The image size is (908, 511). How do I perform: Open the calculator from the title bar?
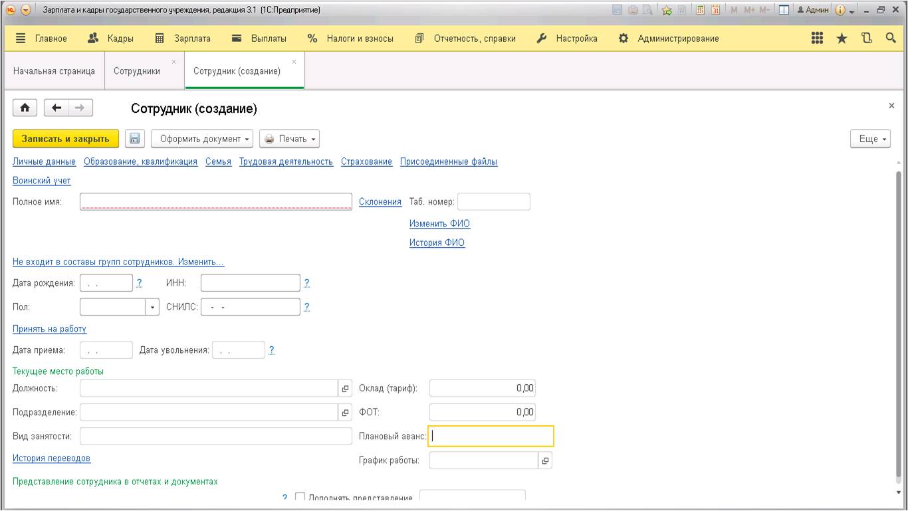(x=701, y=10)
